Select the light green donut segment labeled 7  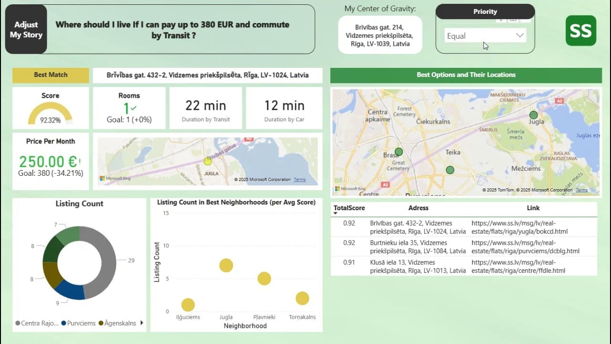[x=68, y=235]
